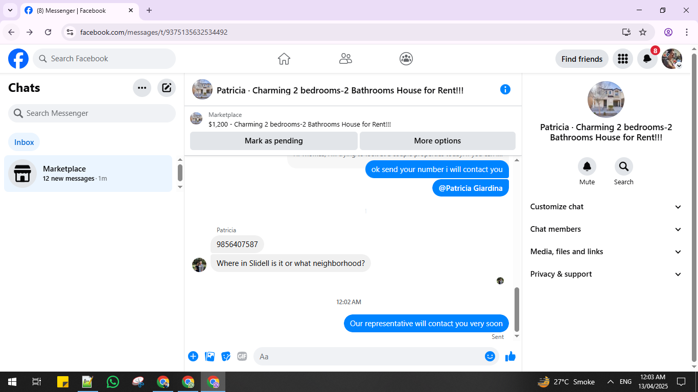Image resolution: width=698 pixels, height=392 pixels.
Task: Open the Chats options three-dot button
Action: click(142, 88)
